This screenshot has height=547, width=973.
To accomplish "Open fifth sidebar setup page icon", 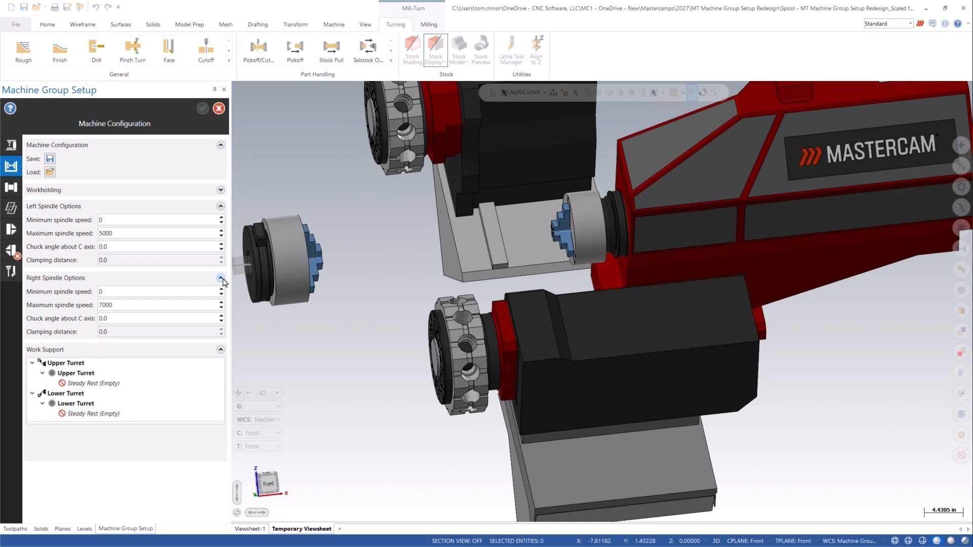I will point(11,229).
